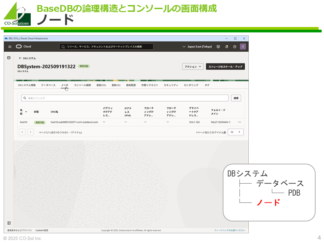Click the magnifier icon in filter box

tap(25, 98)
